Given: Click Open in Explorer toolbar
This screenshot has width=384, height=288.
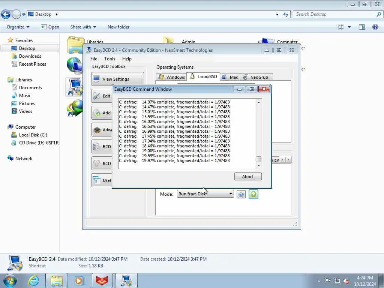Looking at the screenshot, I should coord(50,27).
